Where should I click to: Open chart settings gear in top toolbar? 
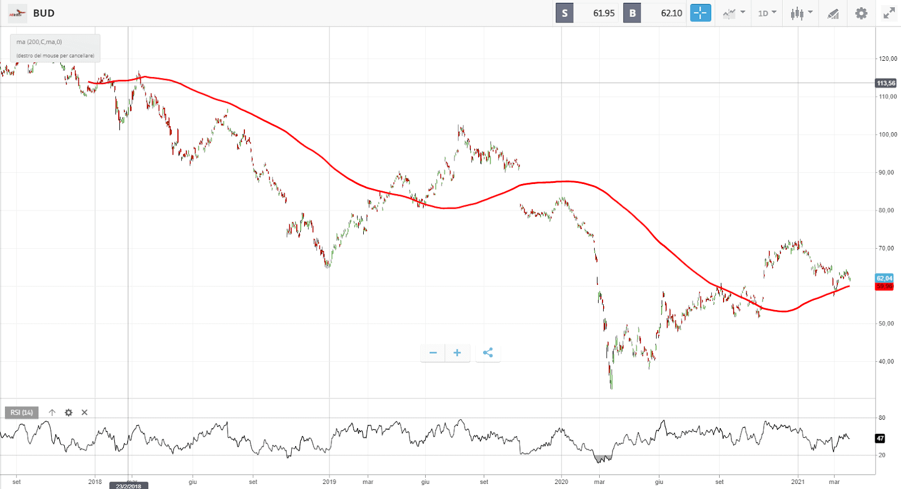pos(861,13)
